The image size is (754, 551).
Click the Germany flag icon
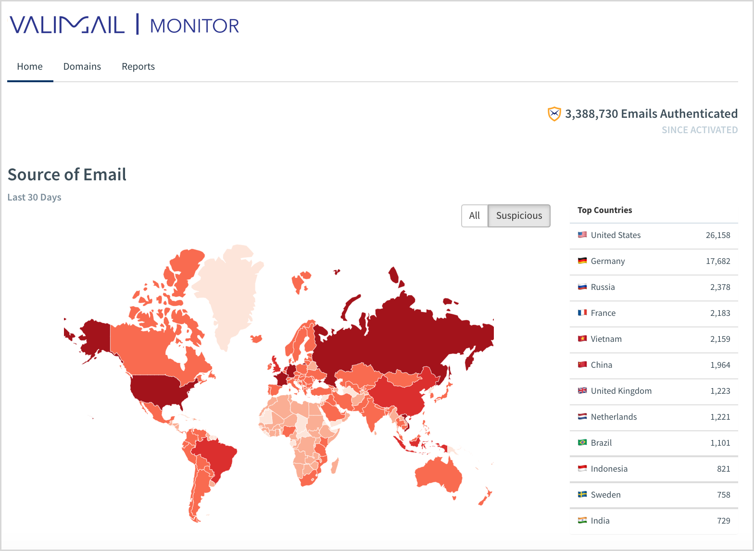pyautogui.click(x=582, y=261)
